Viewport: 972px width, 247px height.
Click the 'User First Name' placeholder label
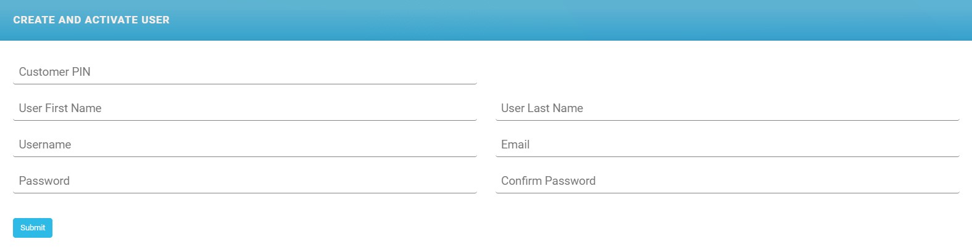[60, 108]
